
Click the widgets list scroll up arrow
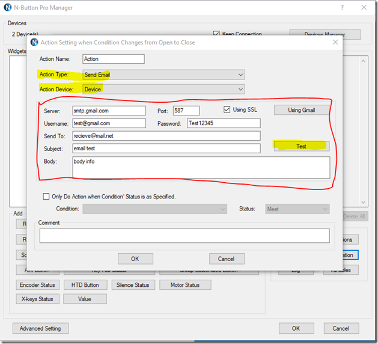point(364,61)
